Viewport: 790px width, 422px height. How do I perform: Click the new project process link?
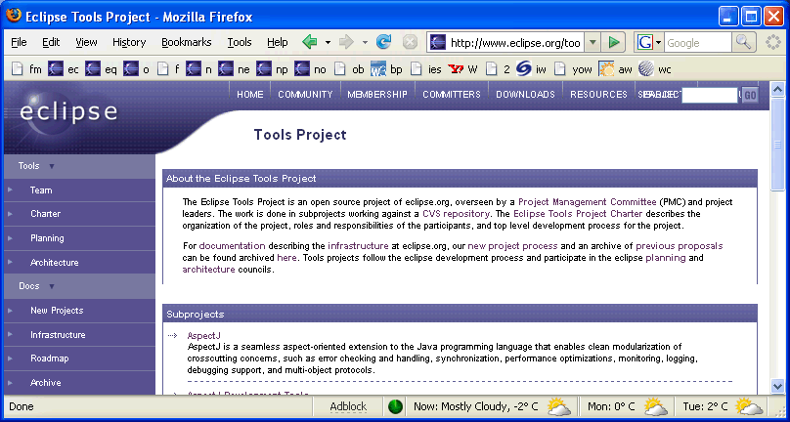pos(512,246)
